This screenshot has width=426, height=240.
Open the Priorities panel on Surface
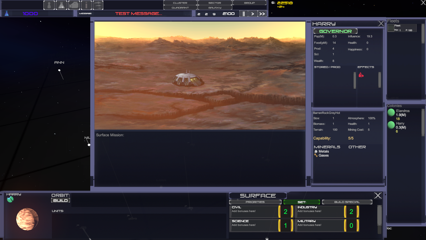click(255, 202)
